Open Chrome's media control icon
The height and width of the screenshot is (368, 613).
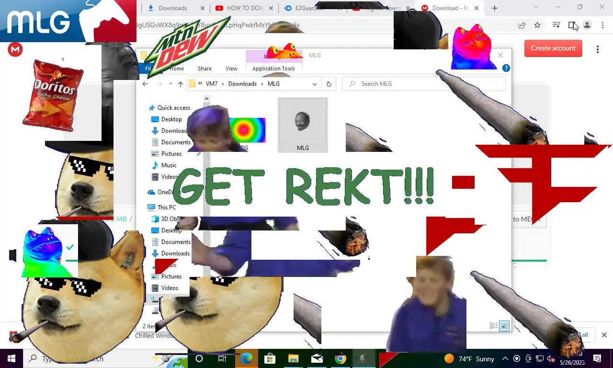[x=556, y=25]
